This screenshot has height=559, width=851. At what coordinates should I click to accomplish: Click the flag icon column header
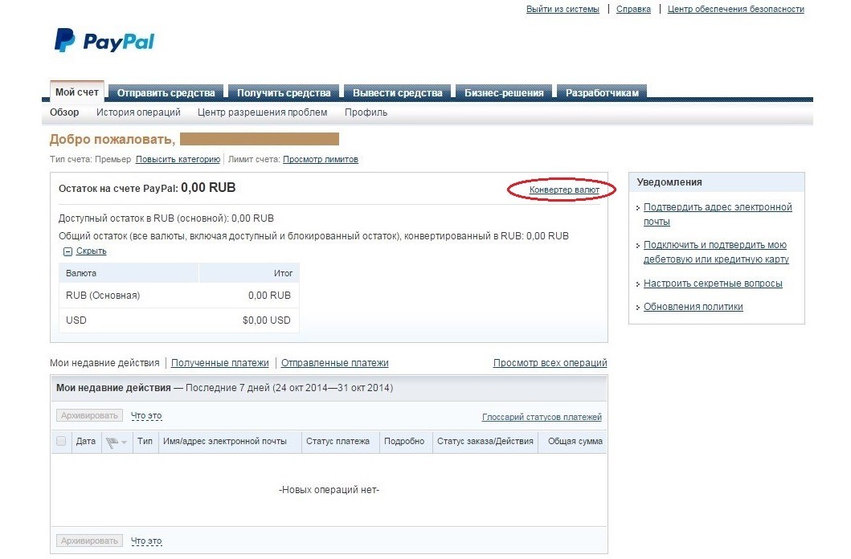113,443
